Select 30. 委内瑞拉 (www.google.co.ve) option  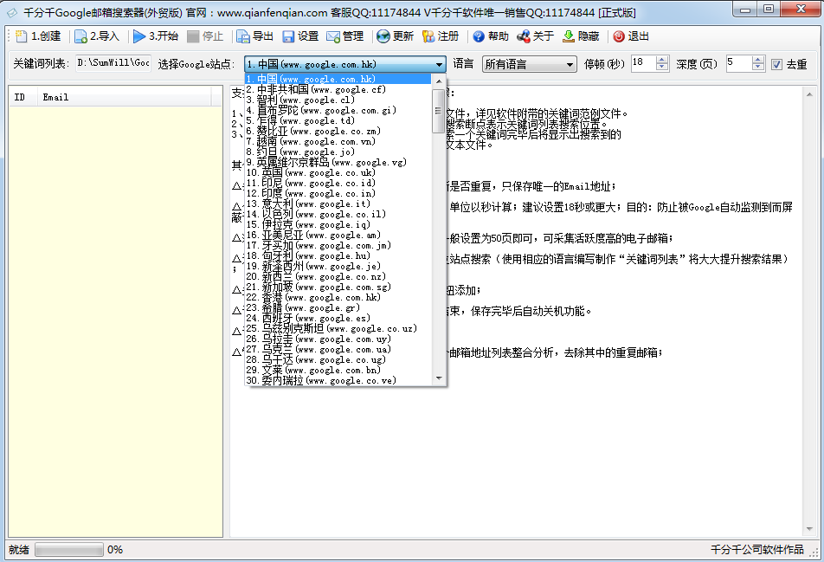(x=338, y=381)
